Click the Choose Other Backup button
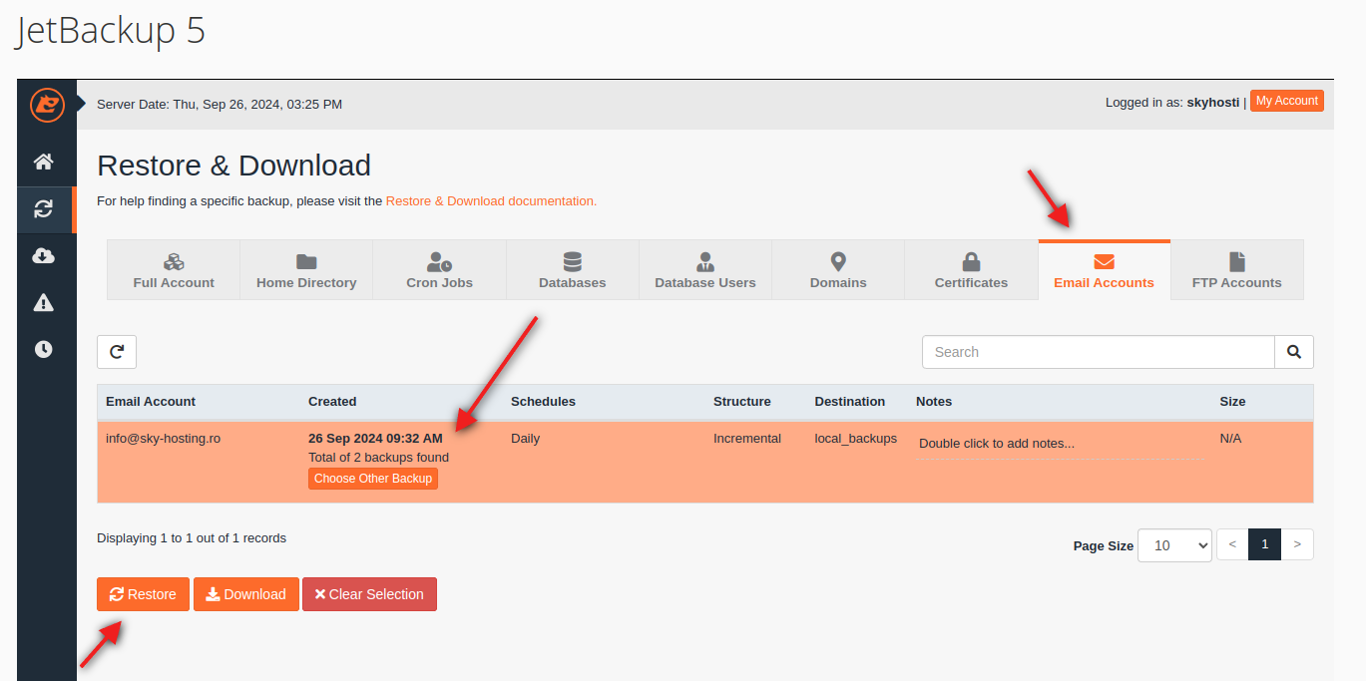The width and height of the screenshot is (1366, 681). tap(373, 479)
